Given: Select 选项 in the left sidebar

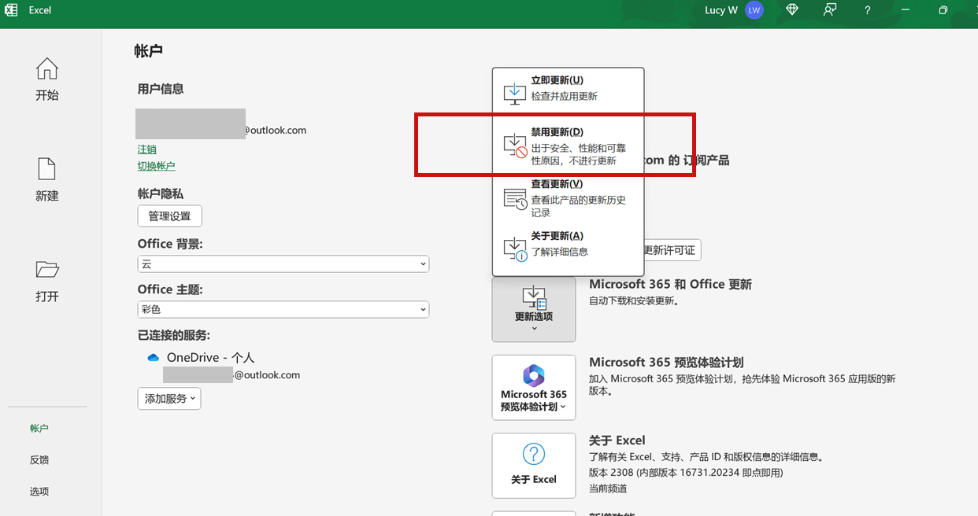Looking at the screenshot, I should (x=39, y=492).
